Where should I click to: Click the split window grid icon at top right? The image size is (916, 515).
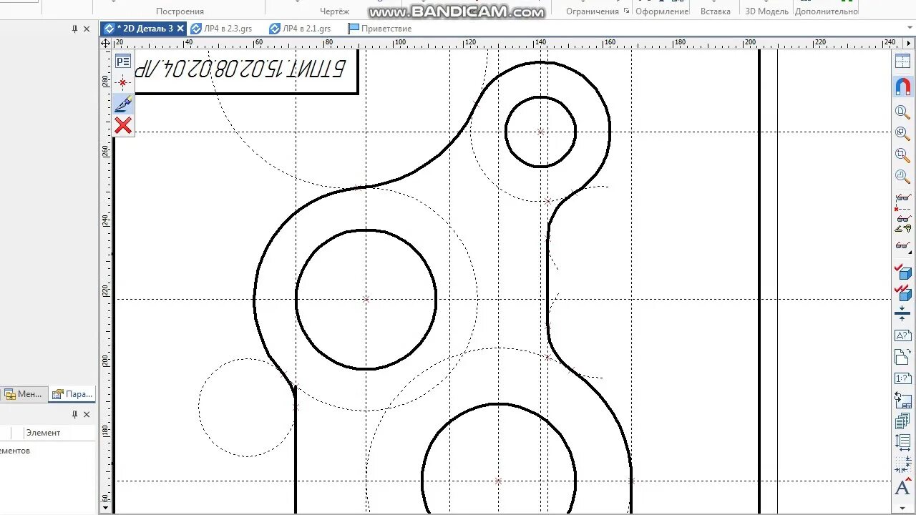(903, 62)
